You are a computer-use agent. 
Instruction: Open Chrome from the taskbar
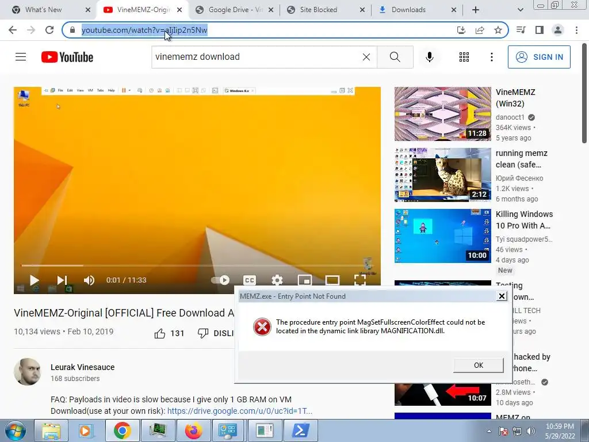122,430
